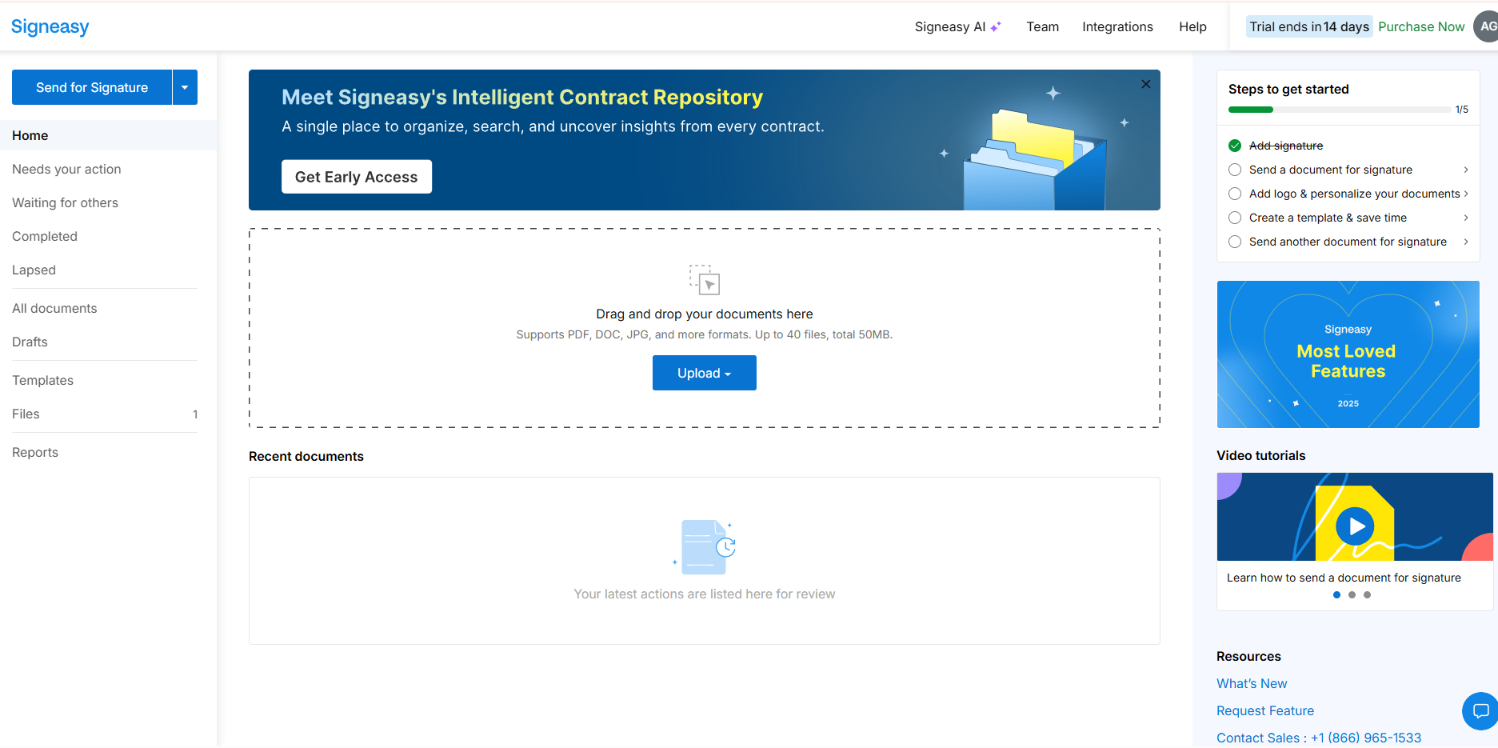Open the Help menu item
This screenshot has width=1498, height=748.
[1192, 26]
